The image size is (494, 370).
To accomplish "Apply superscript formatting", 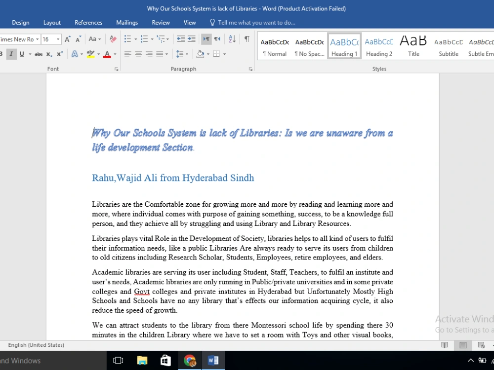I will [x=60, y=54].
